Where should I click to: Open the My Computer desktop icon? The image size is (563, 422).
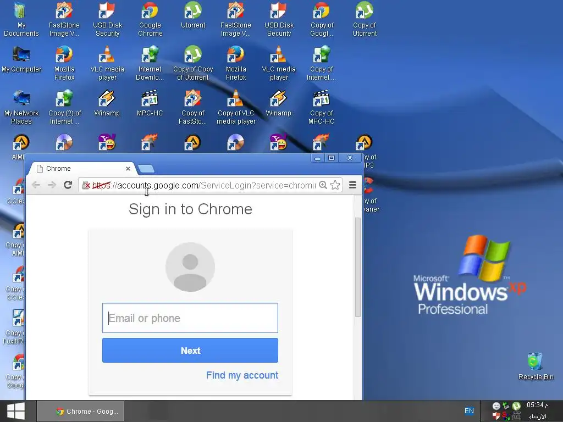[x=21, y=59]
